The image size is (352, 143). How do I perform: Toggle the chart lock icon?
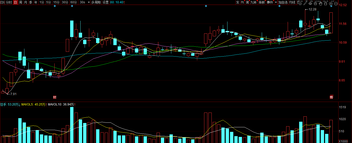326,4
